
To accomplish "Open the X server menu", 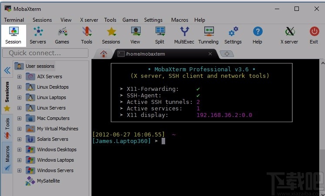I will click(89, 20).
